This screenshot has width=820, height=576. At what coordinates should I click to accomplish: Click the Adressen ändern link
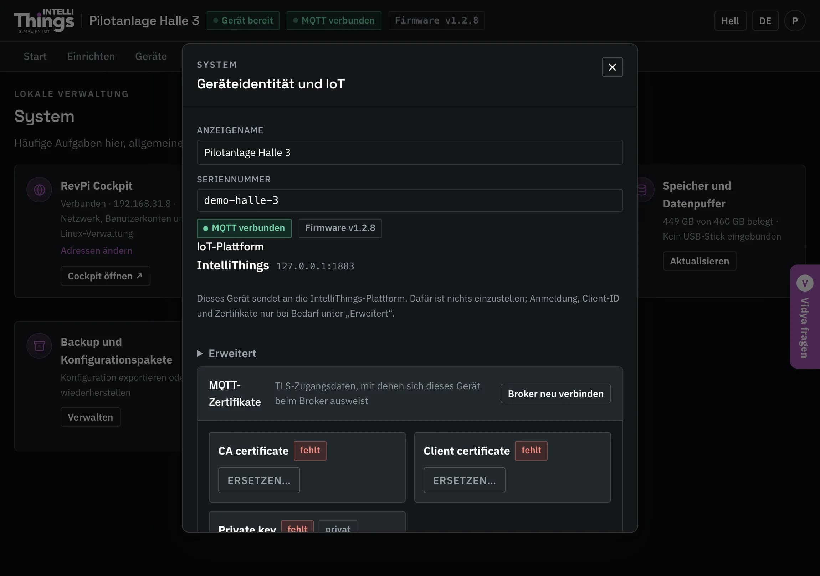pos(96,250)
